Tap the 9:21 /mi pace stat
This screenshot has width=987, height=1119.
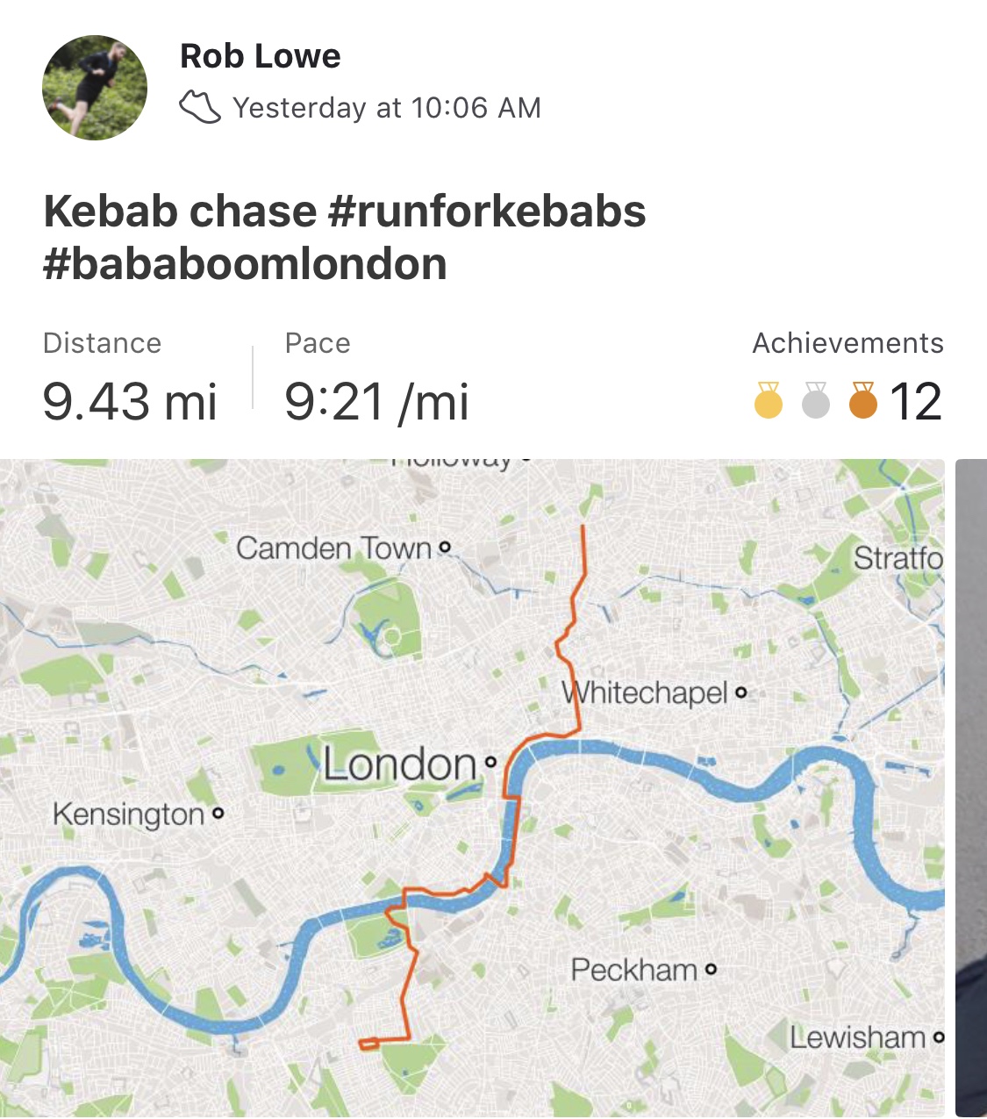coord(376,402)
